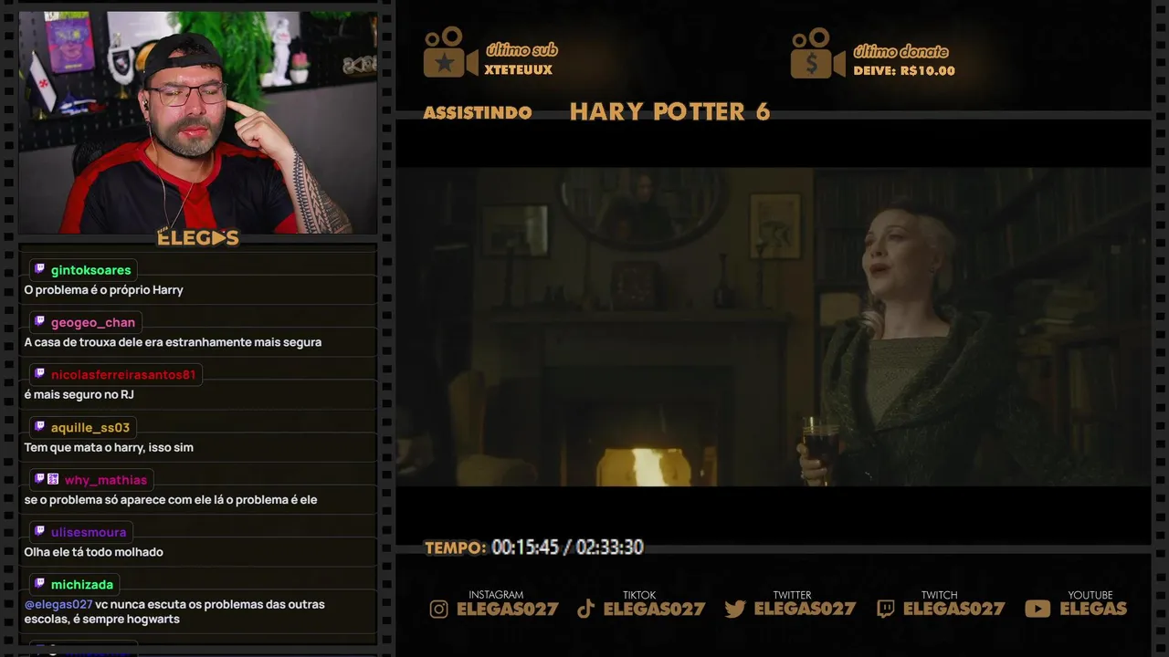Viewport: 1169px width, 657px height.
Task: Select aquille_ss03 username in chat
Action: click(90, 427)
